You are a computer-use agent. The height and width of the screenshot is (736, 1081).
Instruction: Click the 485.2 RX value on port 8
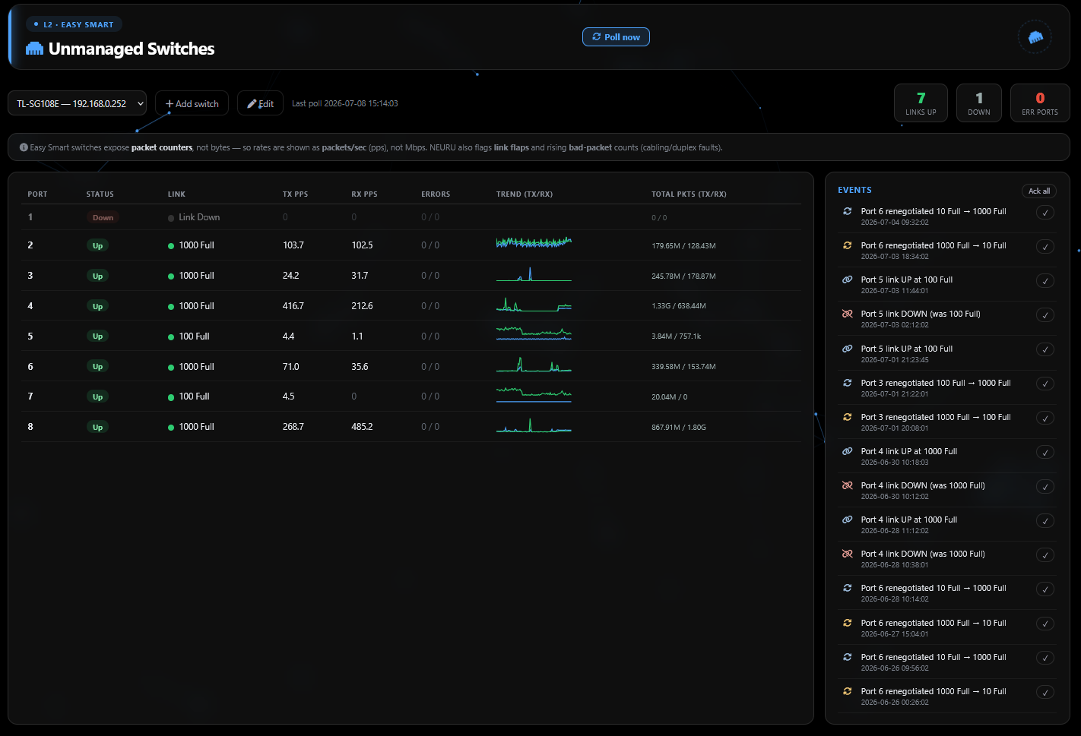click(x=362, y=427)
